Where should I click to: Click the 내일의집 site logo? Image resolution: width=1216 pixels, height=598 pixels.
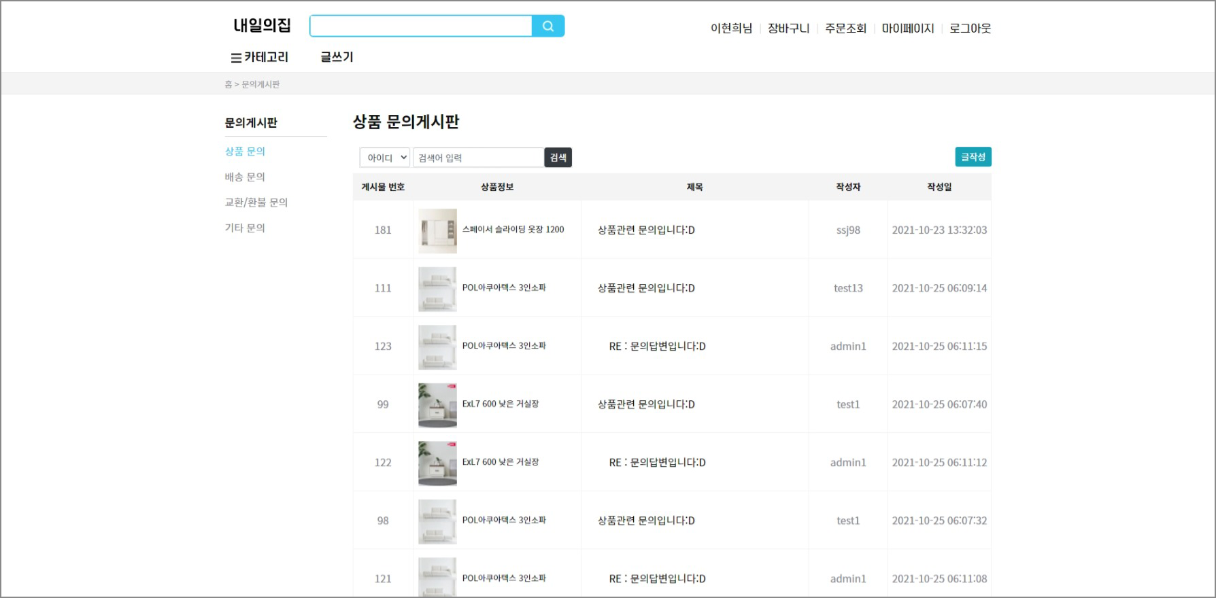[262, 26]
